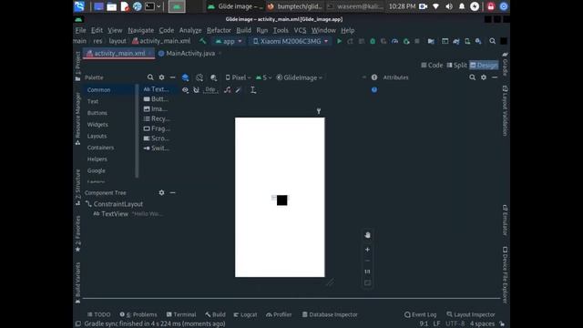Open the VCS menu
This screenshot has width=583, height=328.
tap(300, 30)
